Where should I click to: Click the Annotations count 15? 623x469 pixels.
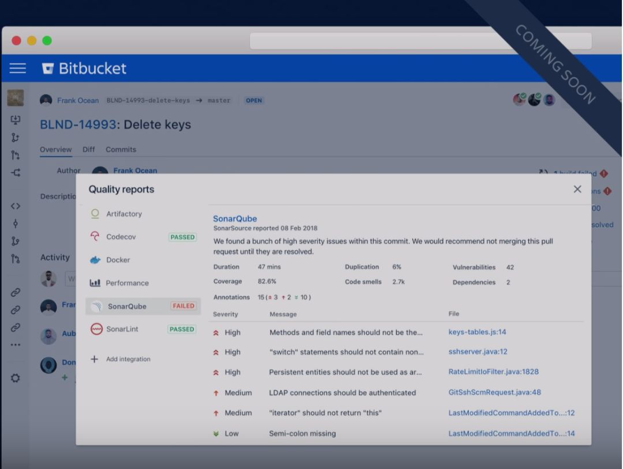coord(261,297)
